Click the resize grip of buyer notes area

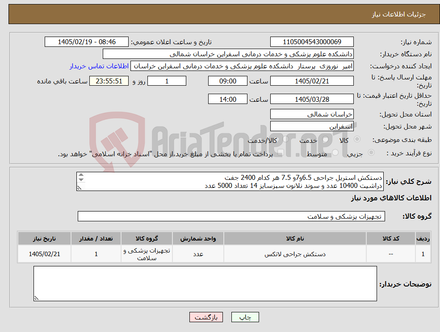point(36,299)
